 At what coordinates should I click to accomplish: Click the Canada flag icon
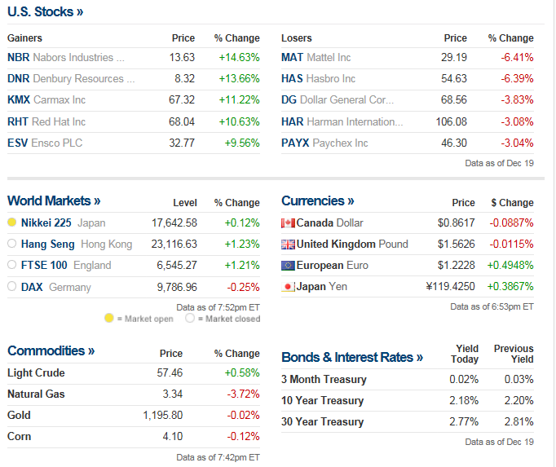pyautogui.click(x=288, y=223)
